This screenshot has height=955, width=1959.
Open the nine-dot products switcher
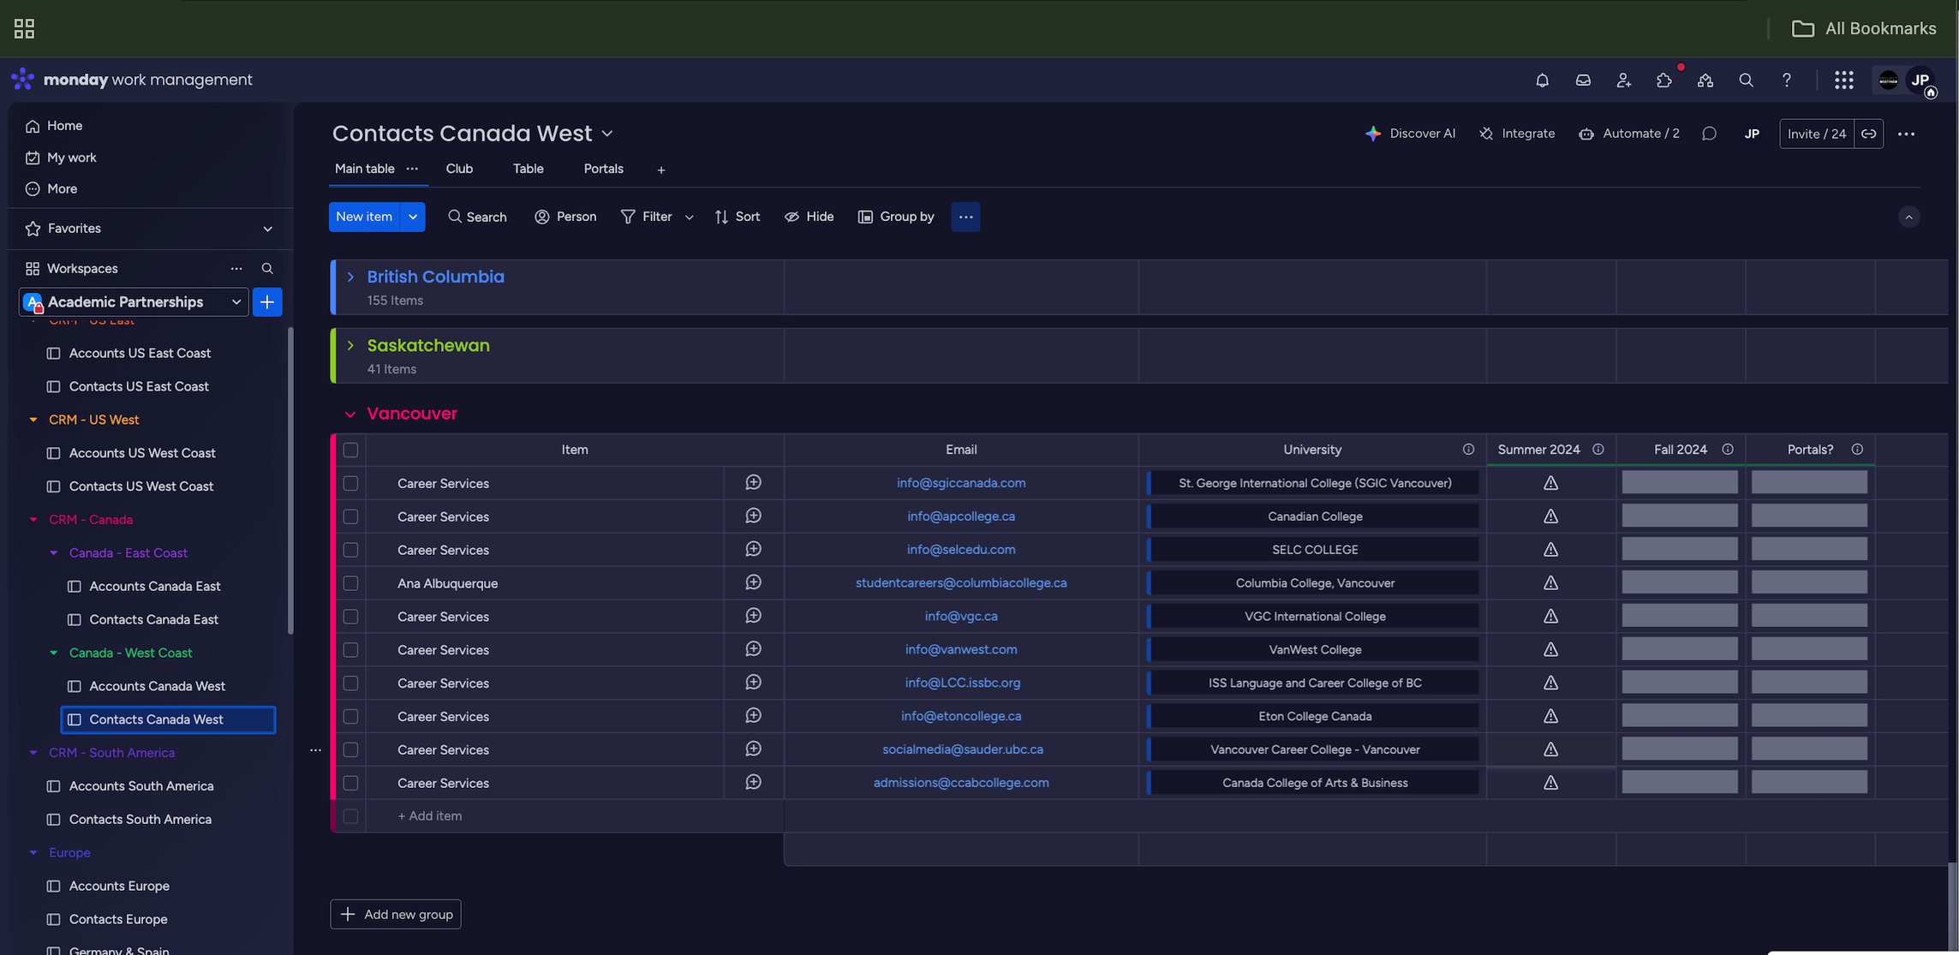click(1844, 80)
